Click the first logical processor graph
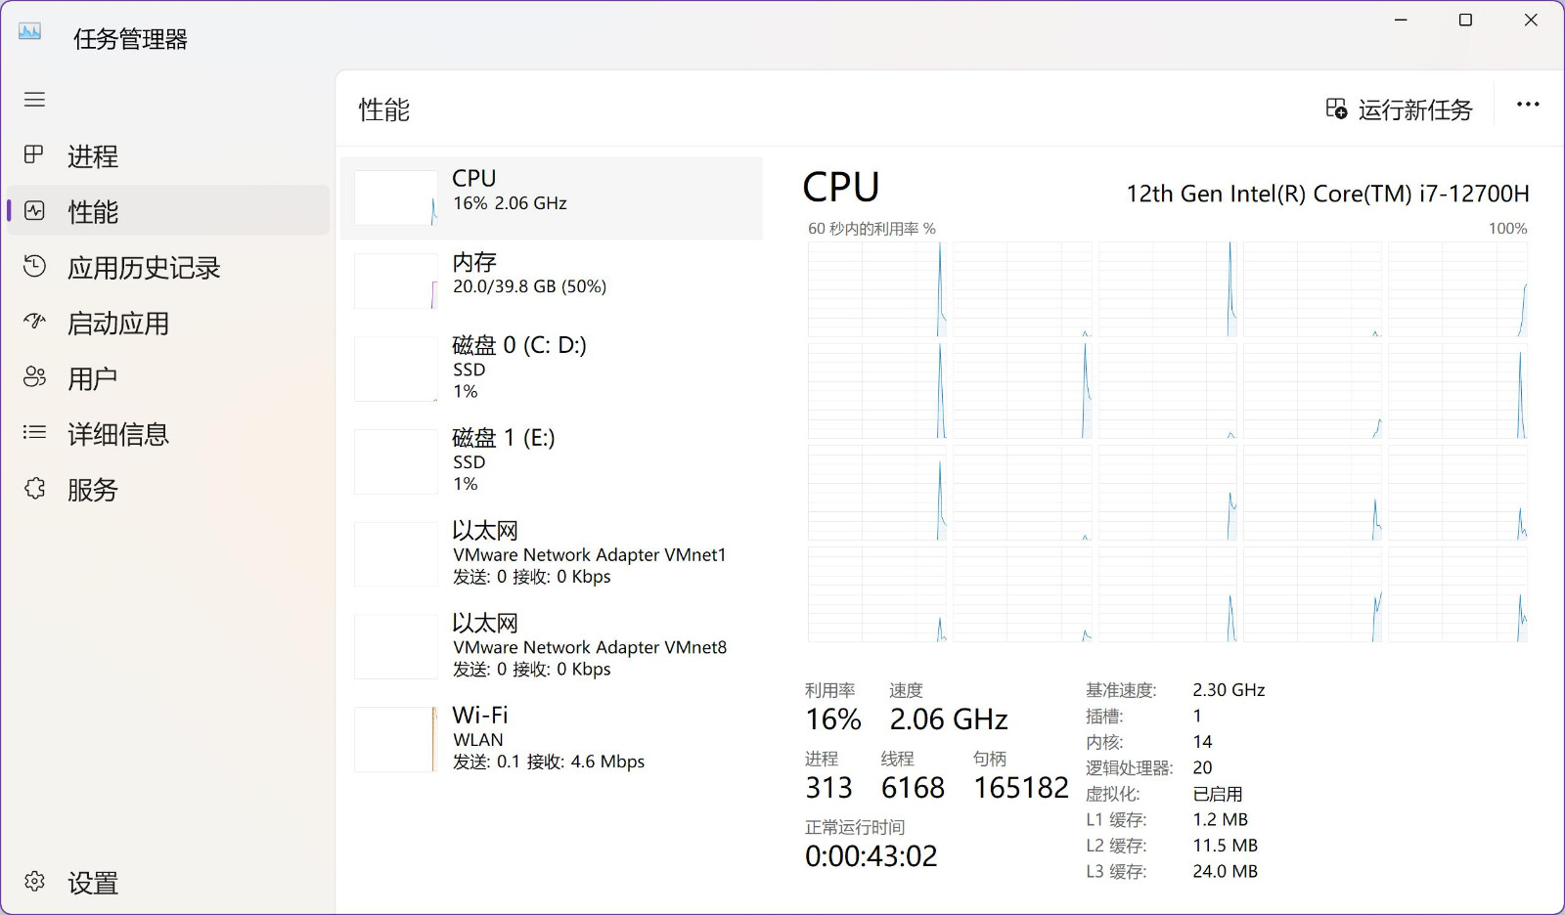This screenshot has height=915, width=1565. [876, 289]
